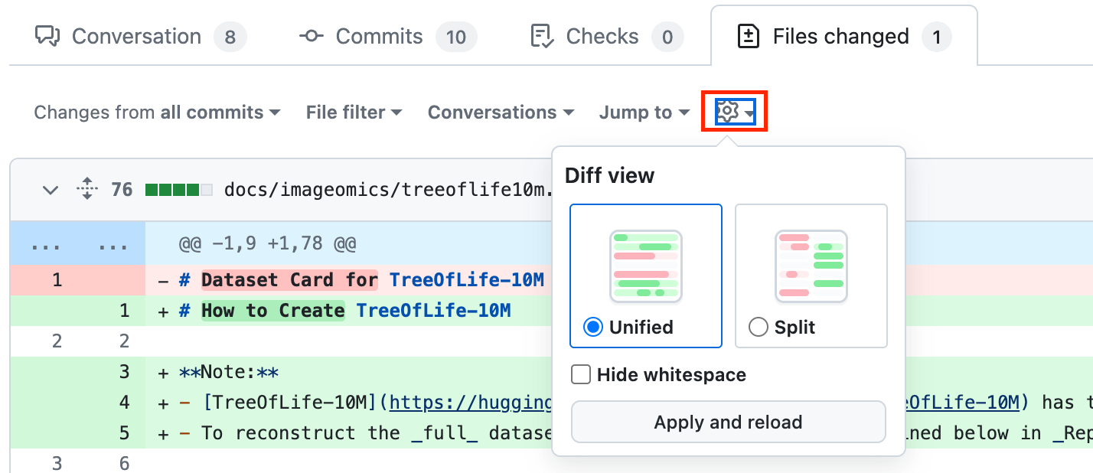1093x473 pixels.
Task: Open the Jump to dropdown
Action: point(644,113)
